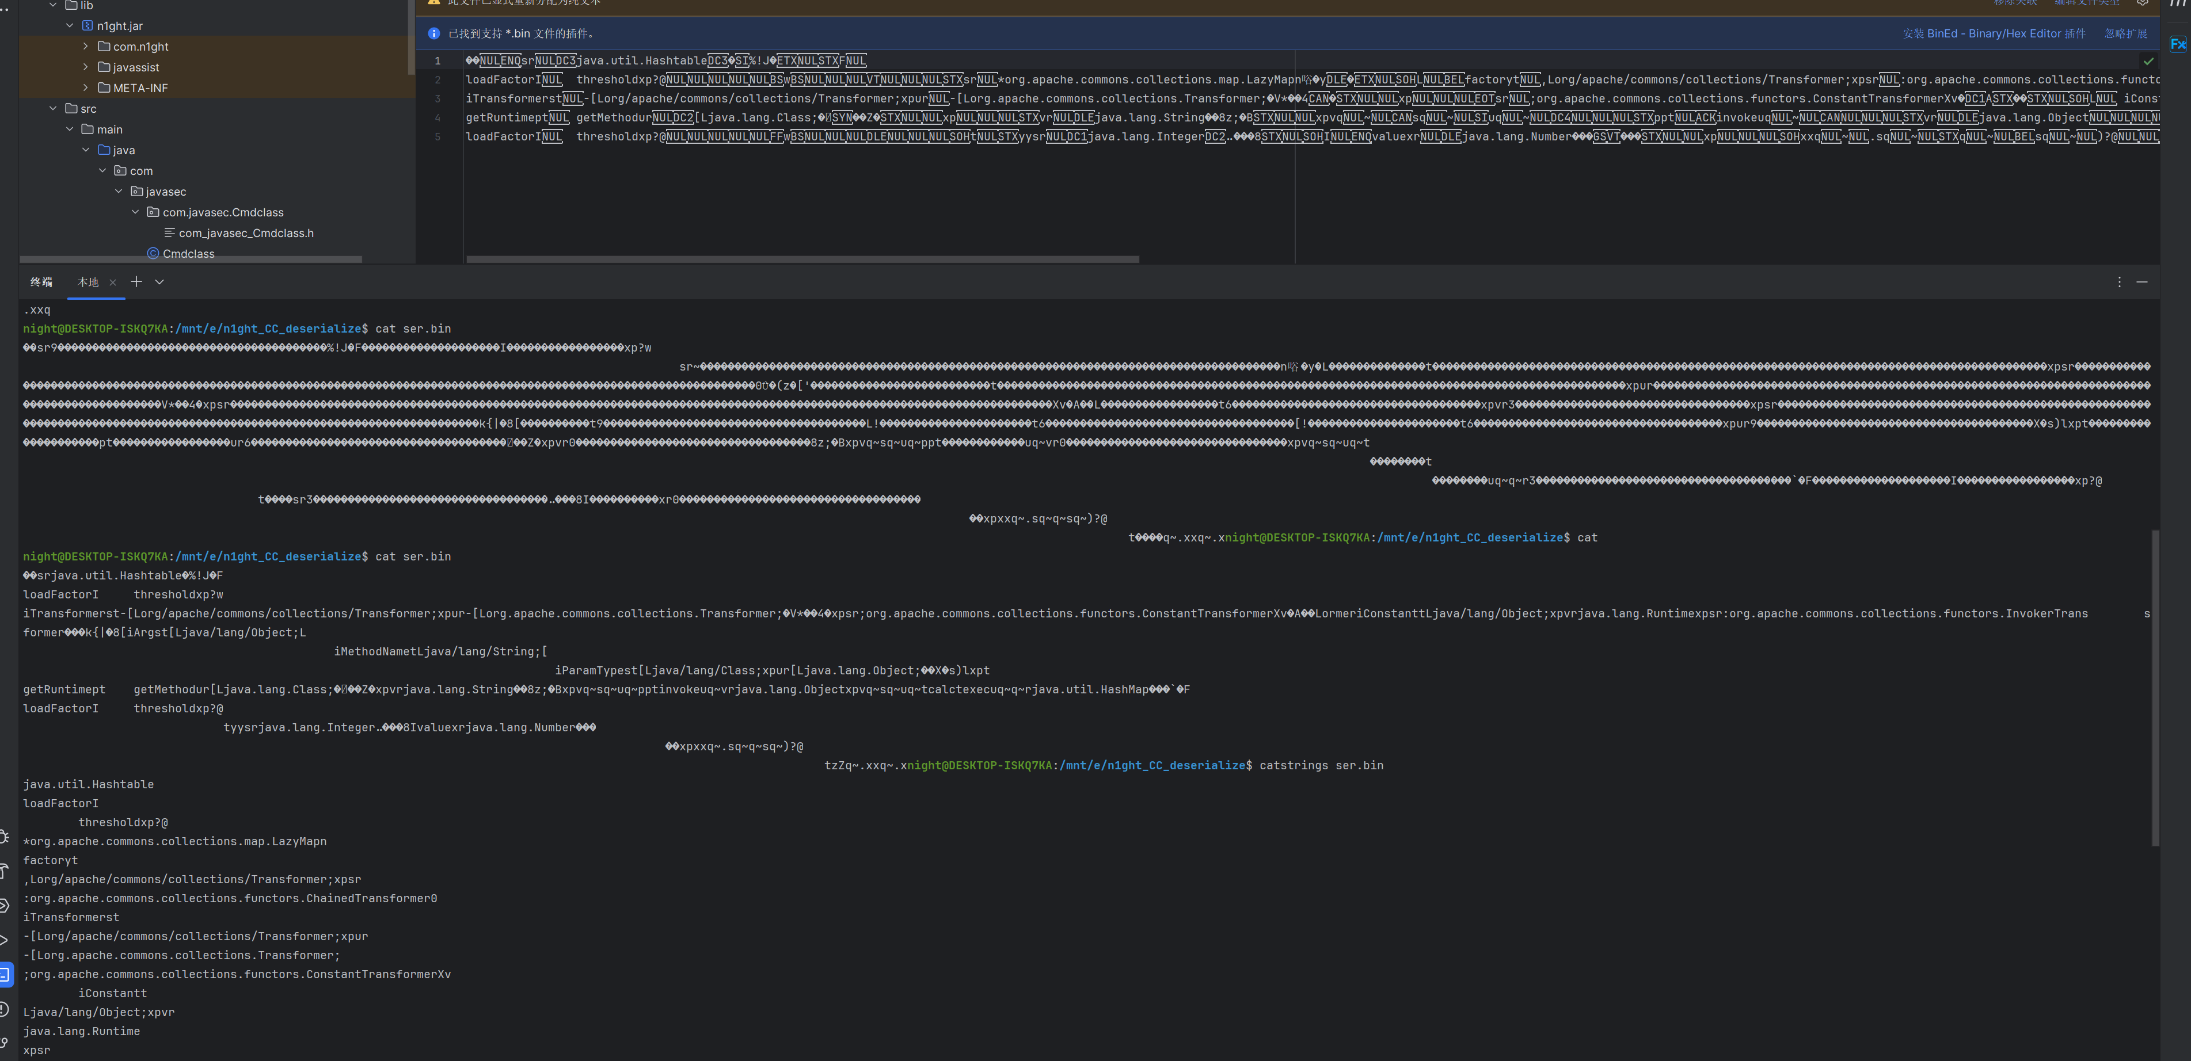Image resolution: width=2191 pixels, height=1061 pixels.
Task: Open the Problems tool window icon
Action: (x=4, y=1009)
